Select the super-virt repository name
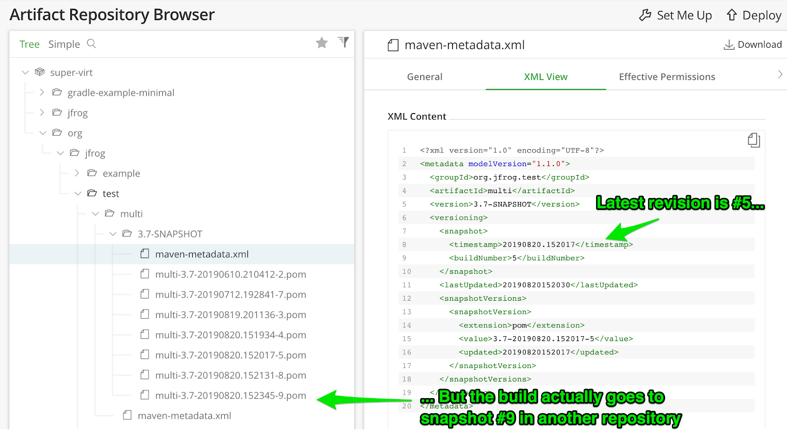 [x=71, y=73]
